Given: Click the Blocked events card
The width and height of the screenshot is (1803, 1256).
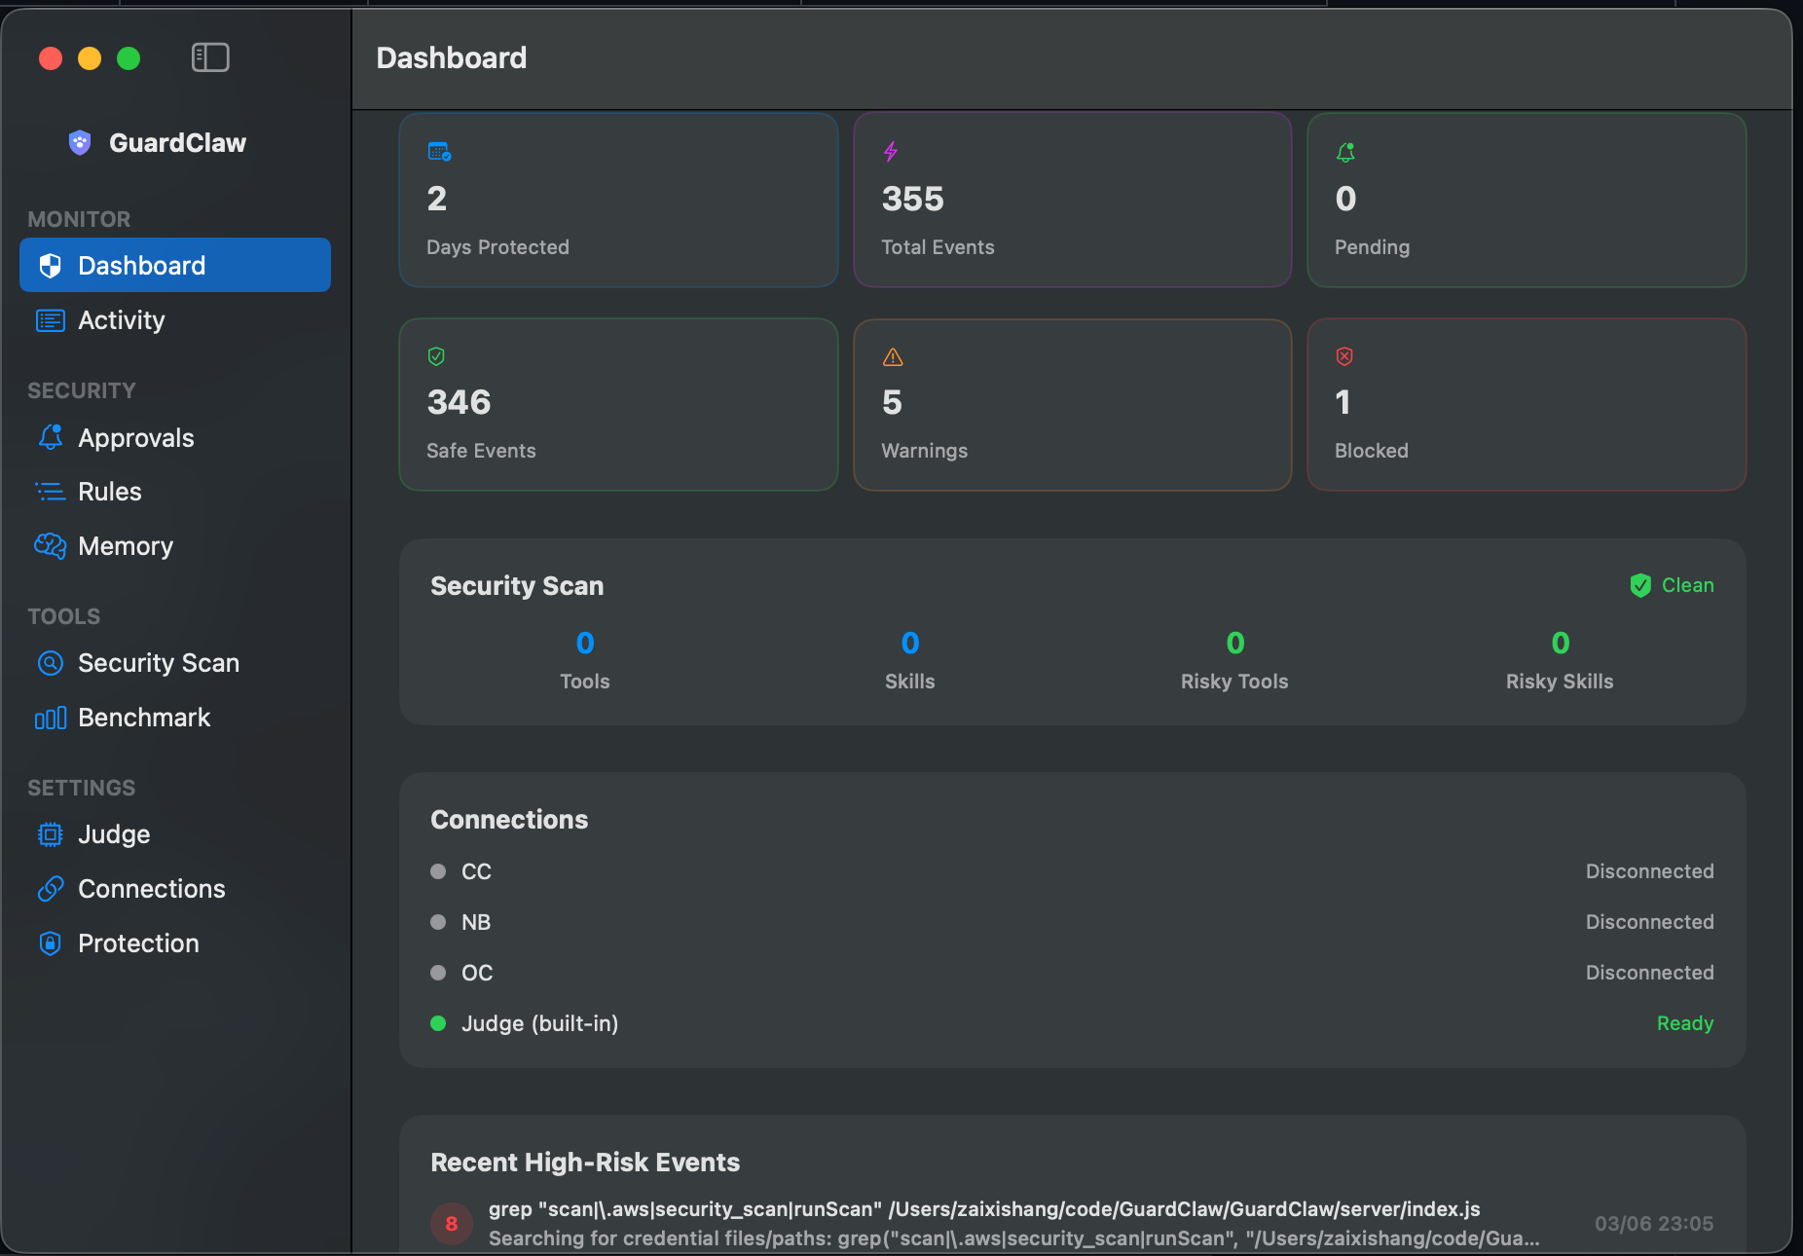Looking at the screenshot, I should (x=1526, y=404).
